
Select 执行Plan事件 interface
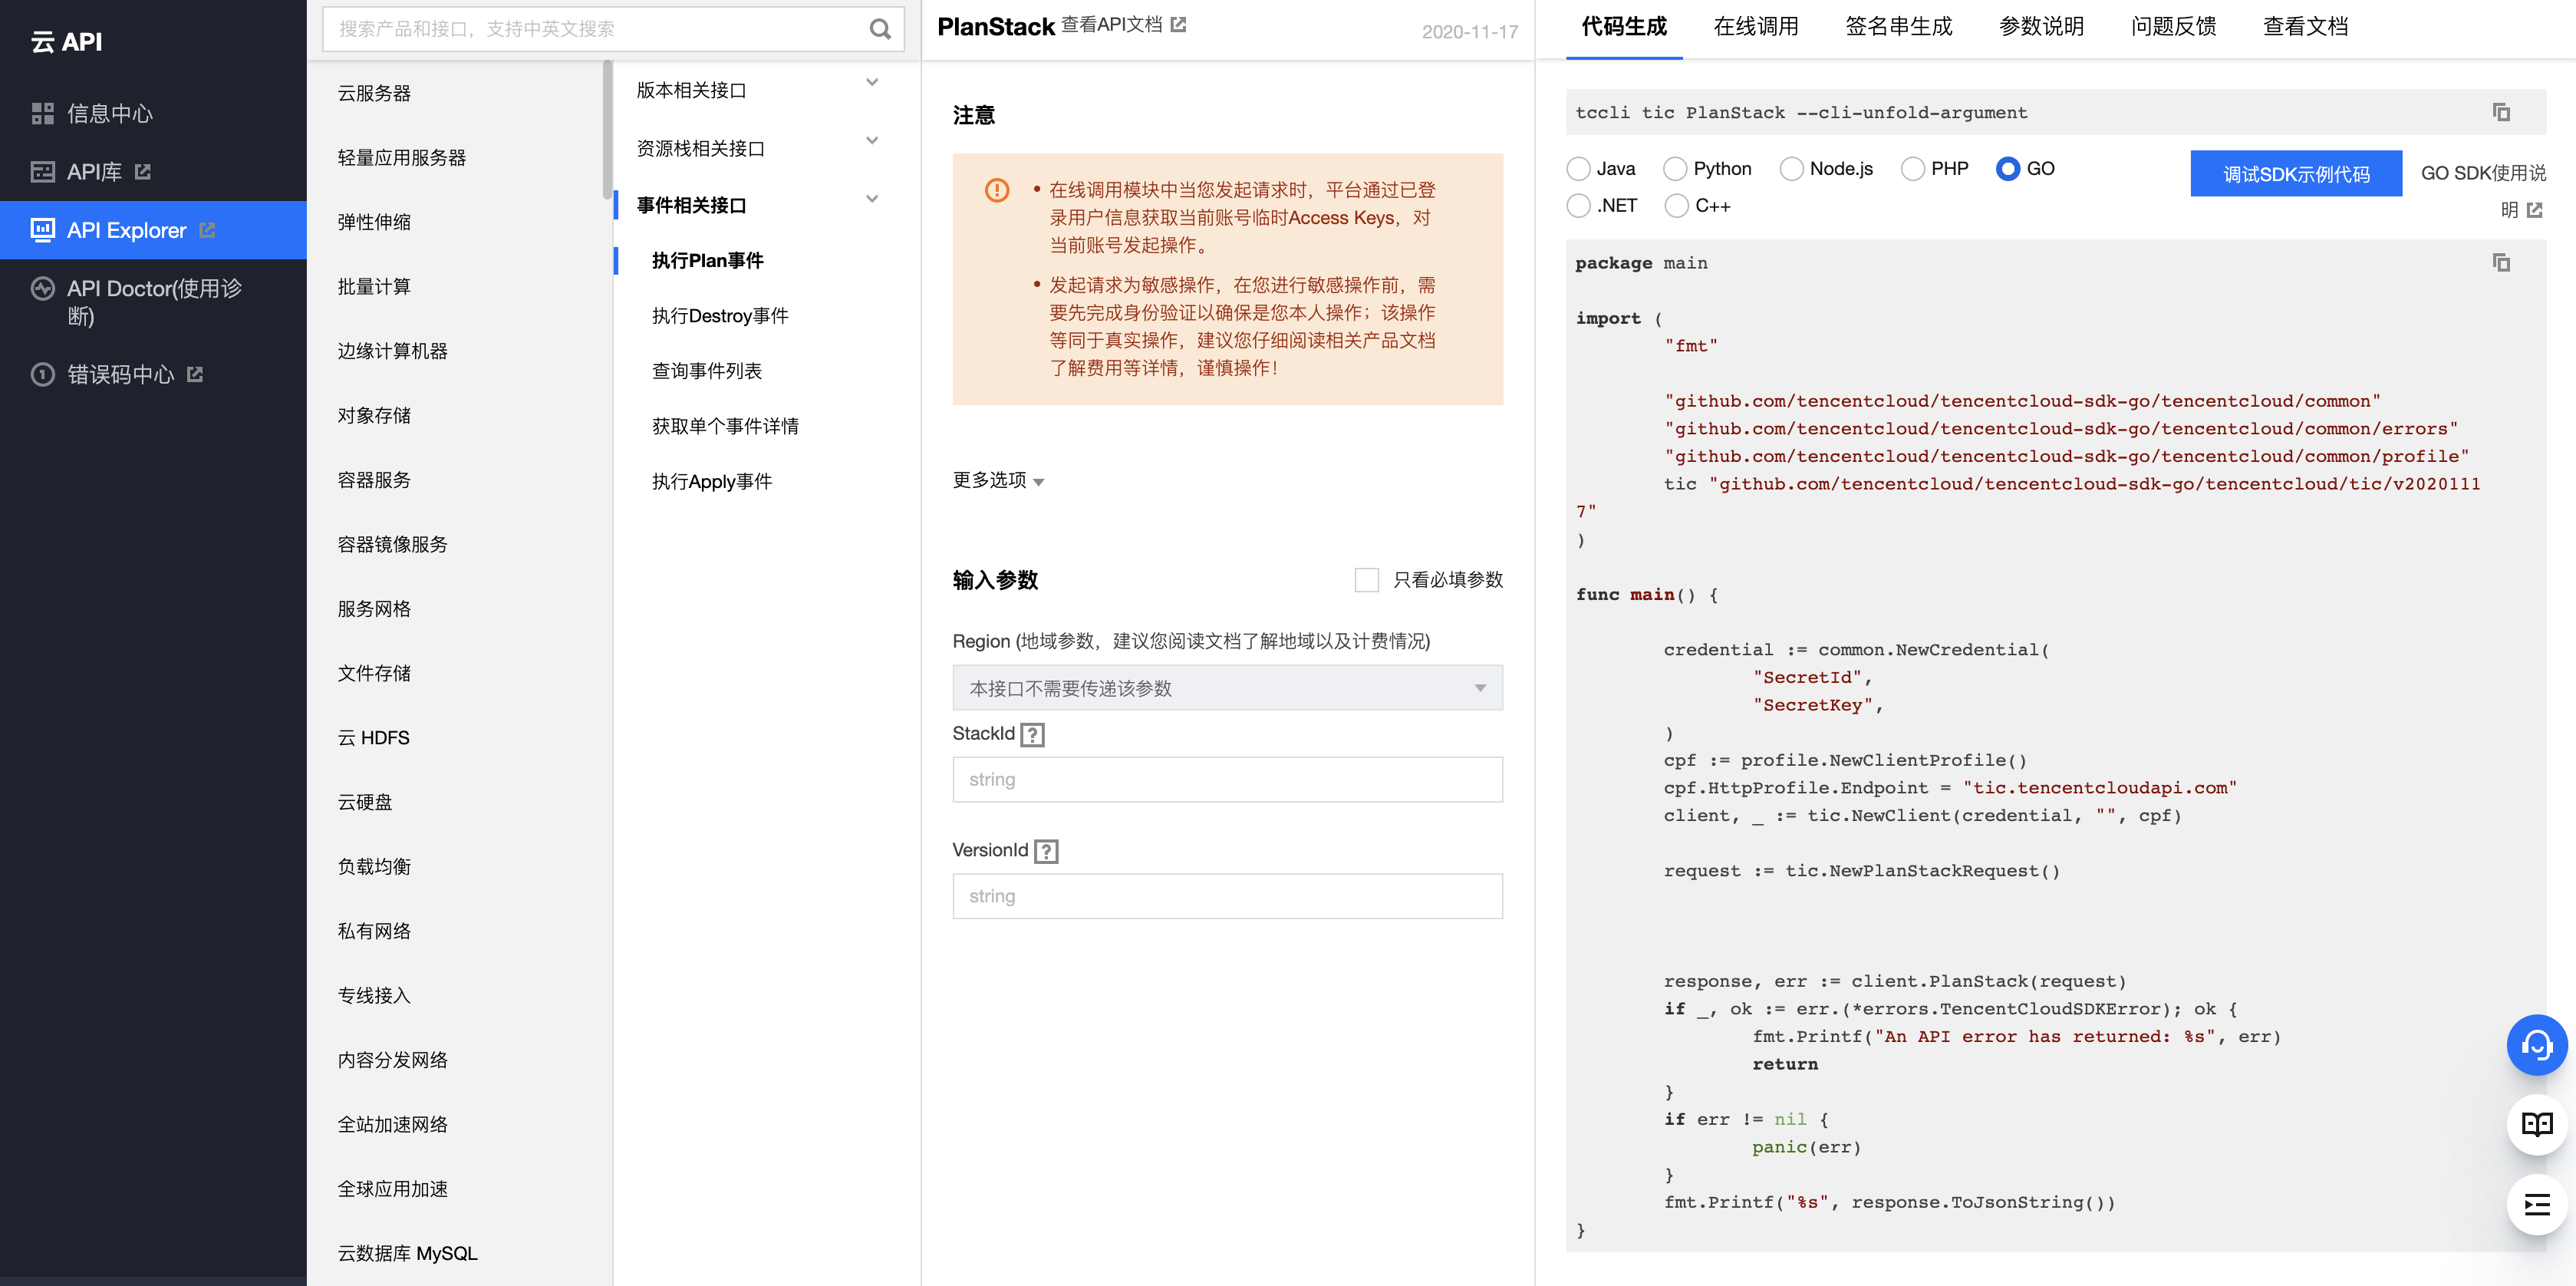click(x=707, y=261)
